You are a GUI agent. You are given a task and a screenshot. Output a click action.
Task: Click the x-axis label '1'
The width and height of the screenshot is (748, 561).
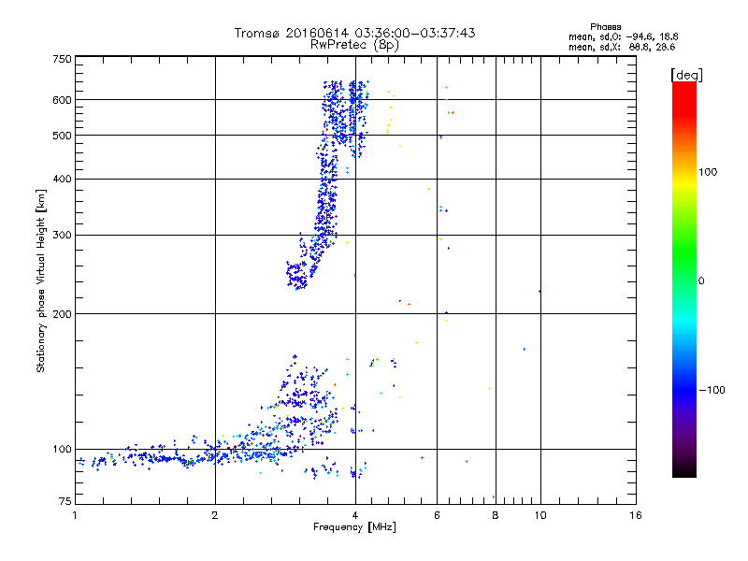(75, 515)
